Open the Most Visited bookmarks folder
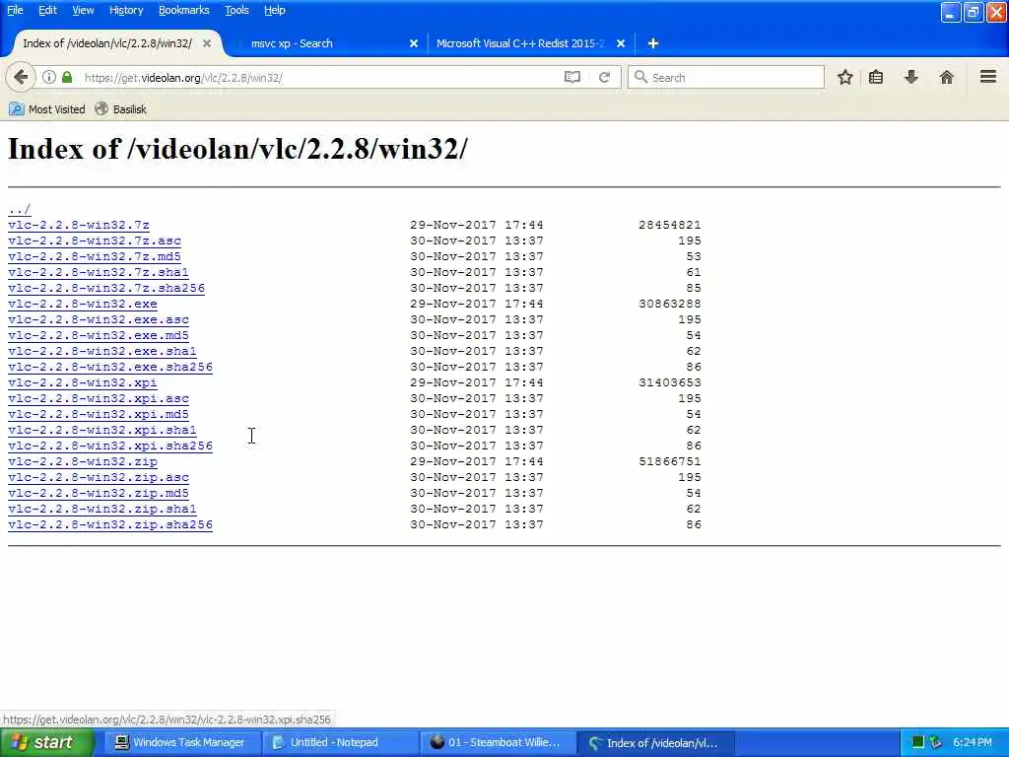This screenshot has height=757, width=1009. click(x=47, y=109)
